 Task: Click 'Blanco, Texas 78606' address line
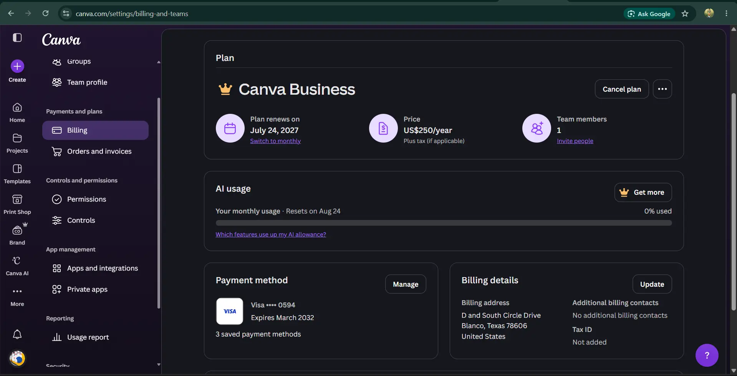click(494, 326)
